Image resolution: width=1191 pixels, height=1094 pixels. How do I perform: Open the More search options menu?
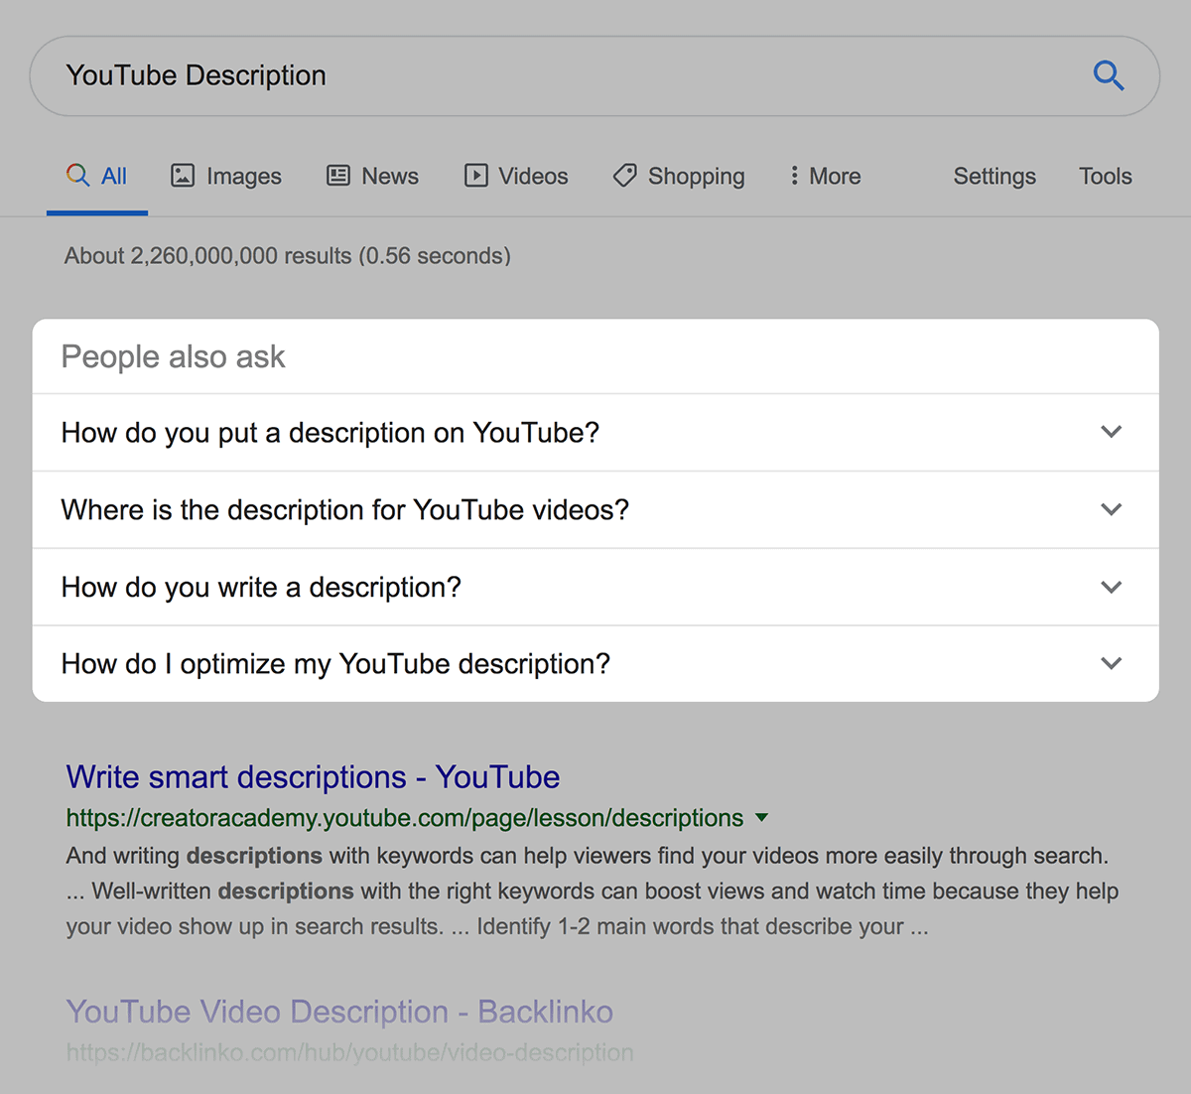825,177
